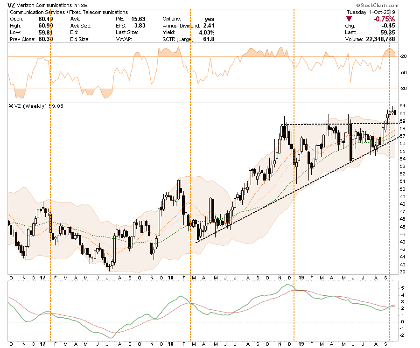Click the 5 label on the MACD axis
This screenshot has height=348, width=420.
[x=402, y=288]
